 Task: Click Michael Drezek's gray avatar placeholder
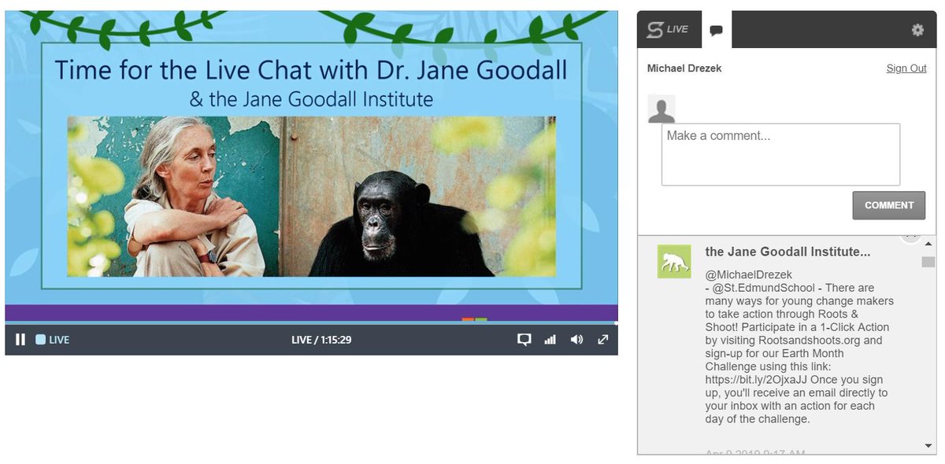pyautogui.click(x=661, y=109)
